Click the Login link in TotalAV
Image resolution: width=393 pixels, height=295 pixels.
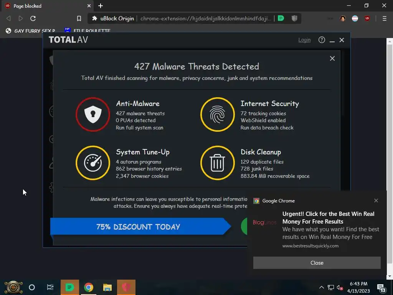point(304,40)
